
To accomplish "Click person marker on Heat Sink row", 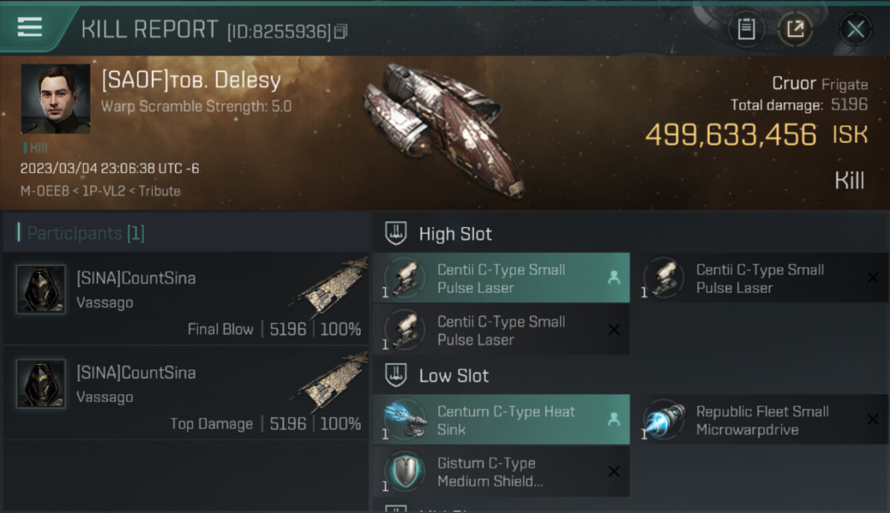I will [613, 419].
